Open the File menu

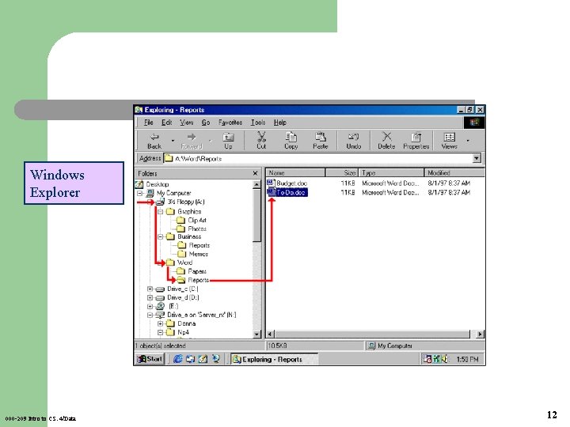[x=148, y=123]
